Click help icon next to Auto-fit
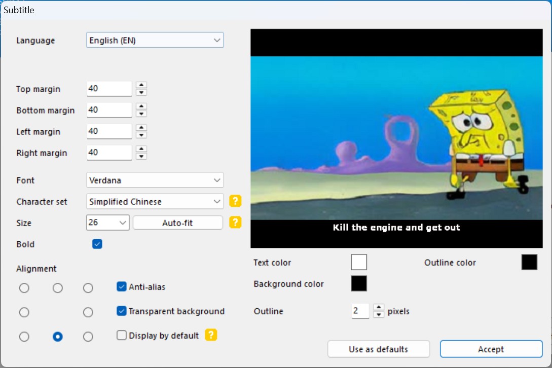The height and width of the screenshot is (368, 552). tap(235, 223)
